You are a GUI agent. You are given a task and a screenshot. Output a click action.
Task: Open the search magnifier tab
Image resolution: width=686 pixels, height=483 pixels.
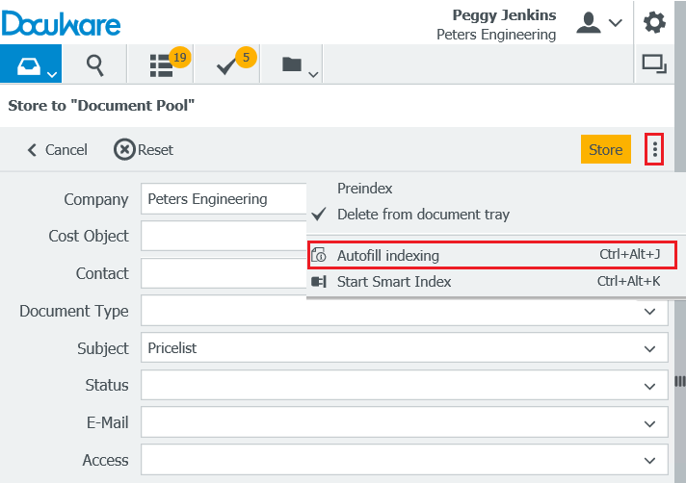point(94,64)
